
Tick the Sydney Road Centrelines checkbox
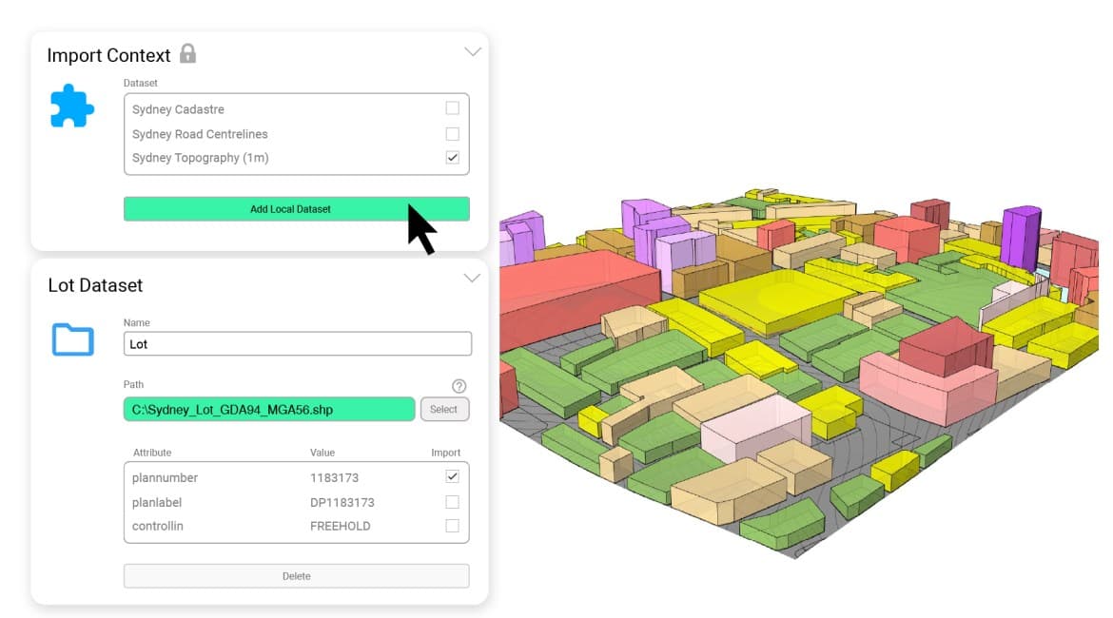453,134
